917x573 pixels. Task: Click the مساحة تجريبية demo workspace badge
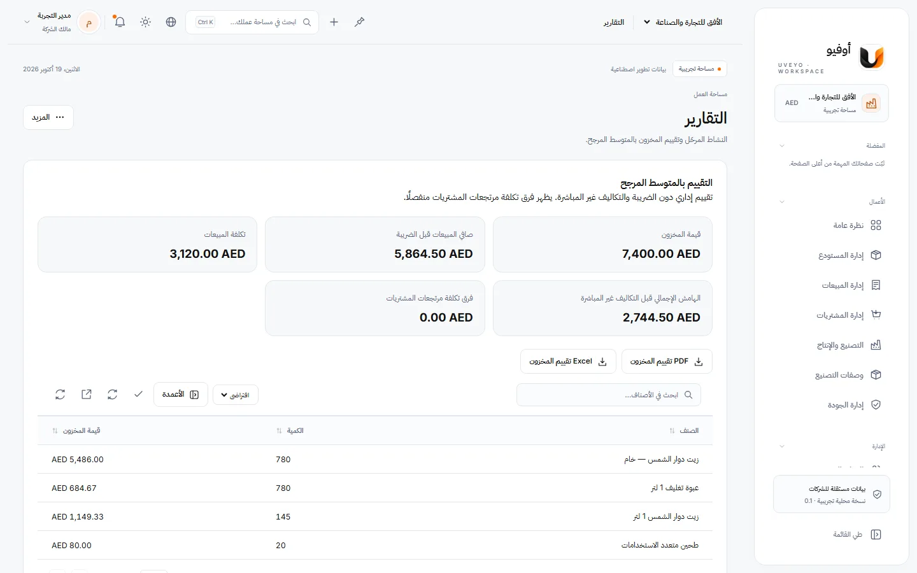click(700, 69)
